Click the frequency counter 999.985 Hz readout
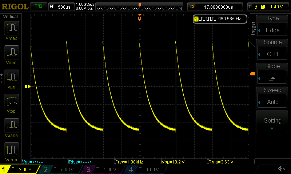The image size is (291, 174). [230, 19]
